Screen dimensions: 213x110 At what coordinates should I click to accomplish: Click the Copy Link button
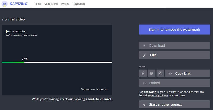click(188, 74)
